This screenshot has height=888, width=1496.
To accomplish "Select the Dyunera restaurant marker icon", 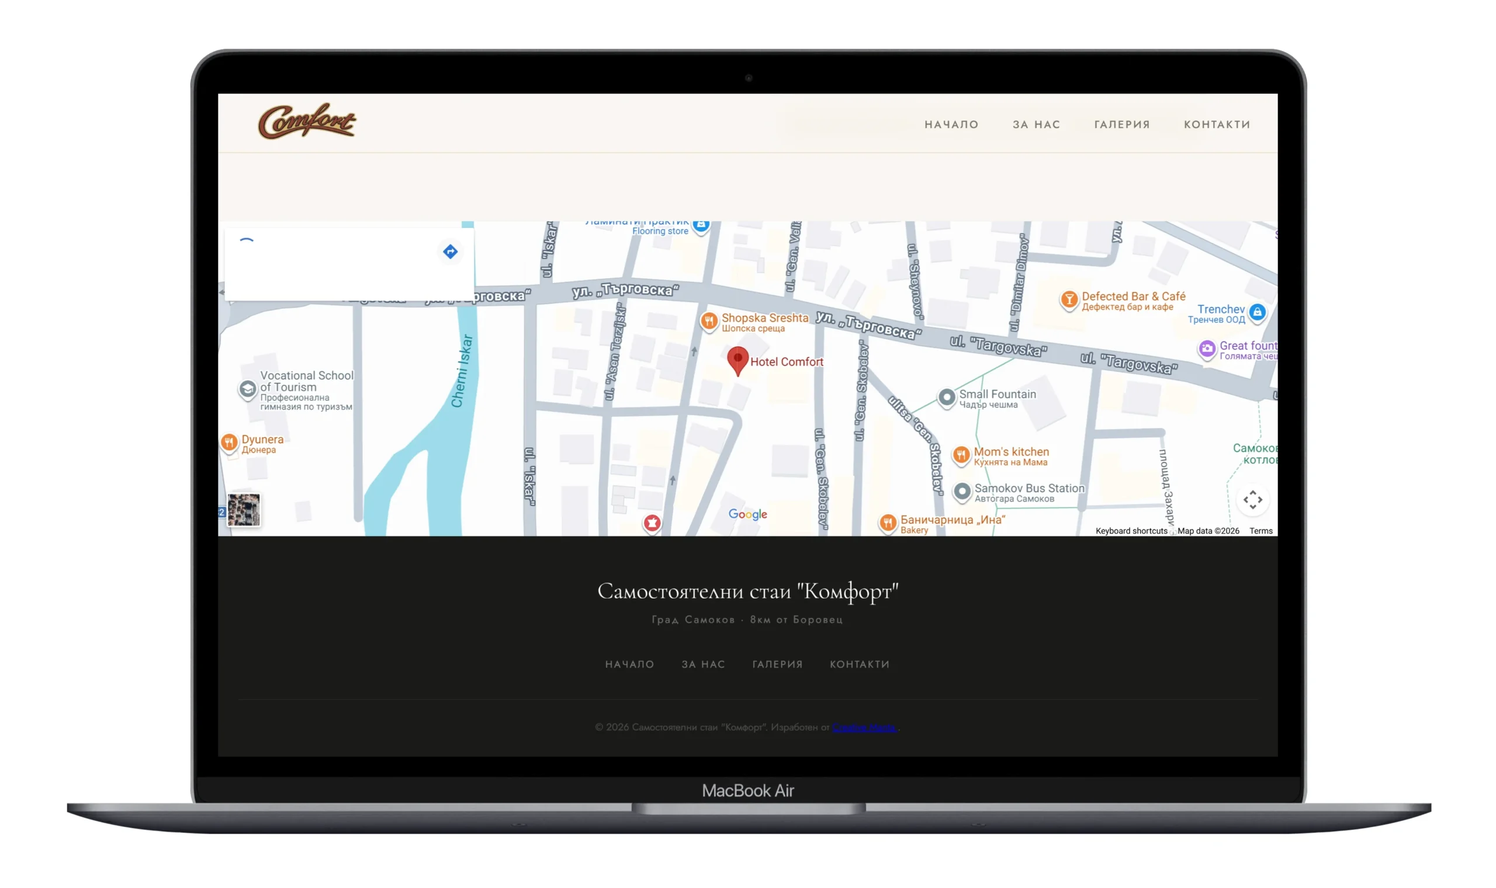I will click(229, 443).
